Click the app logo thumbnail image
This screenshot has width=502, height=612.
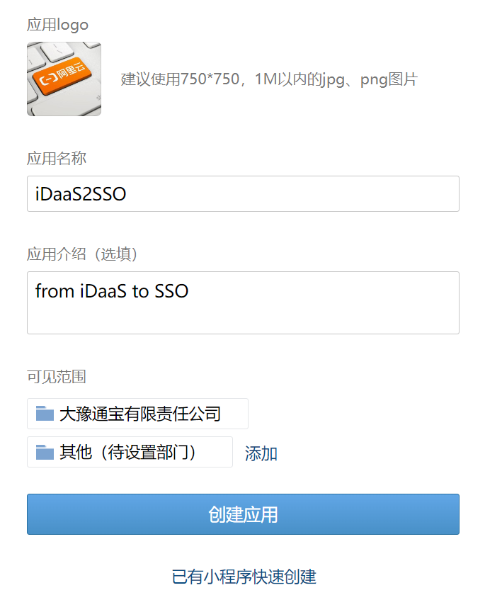(64, 79)
